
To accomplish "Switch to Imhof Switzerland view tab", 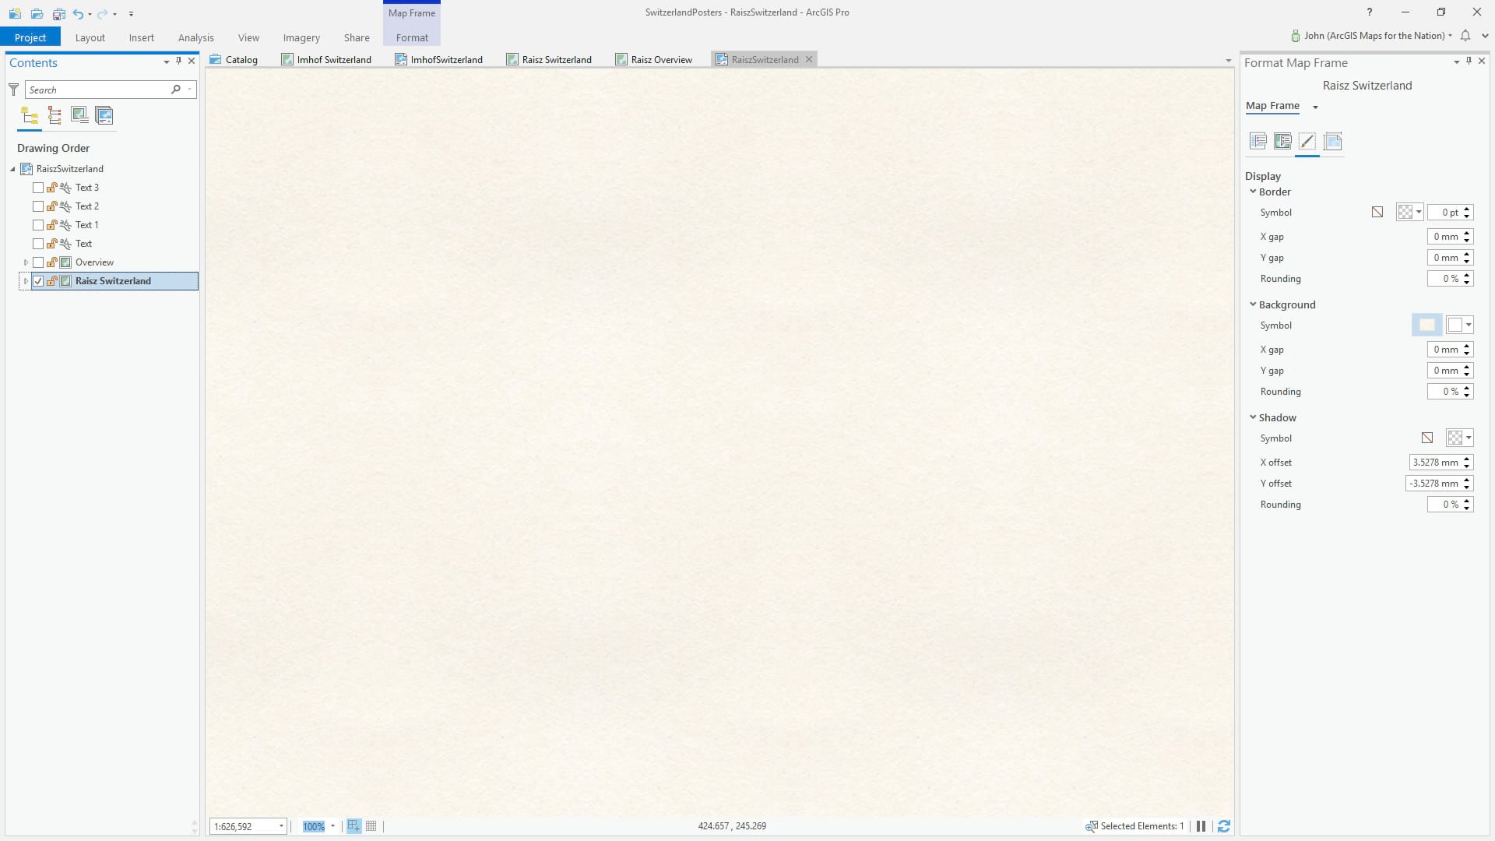I will 326,59.
